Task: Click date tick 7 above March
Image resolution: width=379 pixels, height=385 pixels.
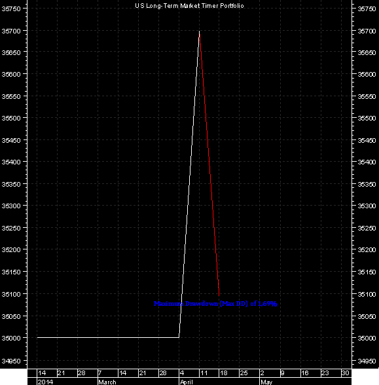Action: [100, 373]
